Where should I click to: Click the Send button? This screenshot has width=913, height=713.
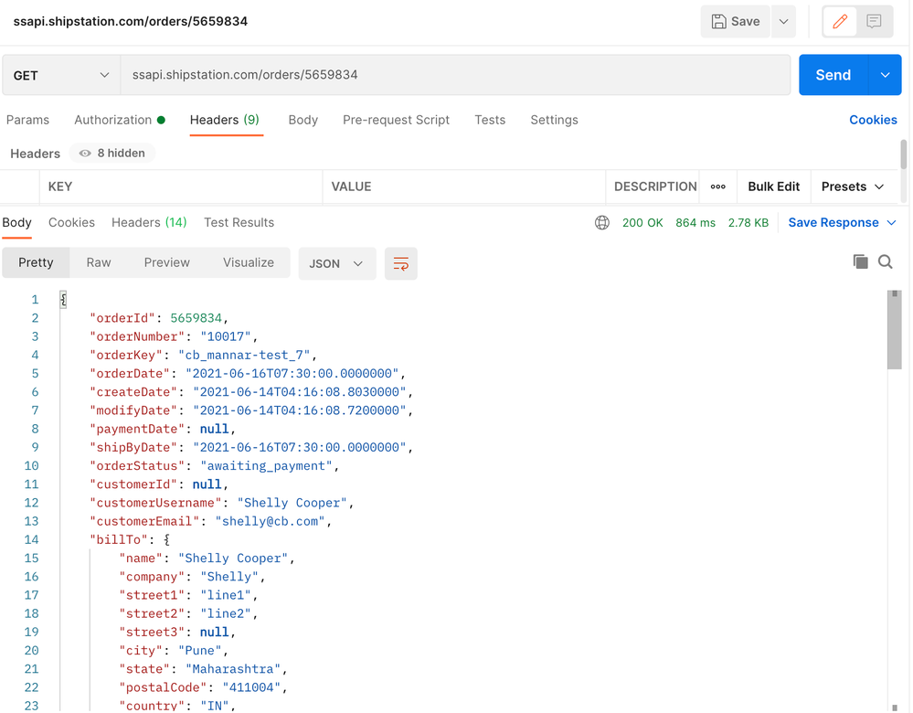(833, 74)
